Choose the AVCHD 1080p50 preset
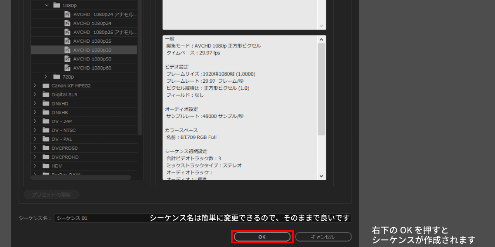 click(x=92, y=59)
